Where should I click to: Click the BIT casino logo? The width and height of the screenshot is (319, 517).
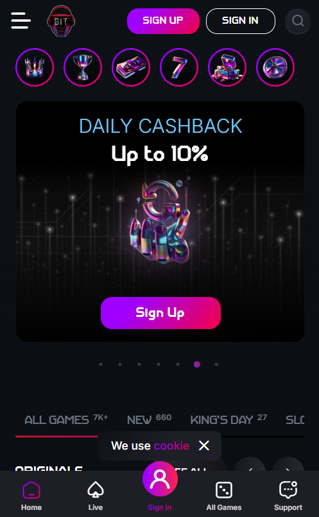point(61,21)
